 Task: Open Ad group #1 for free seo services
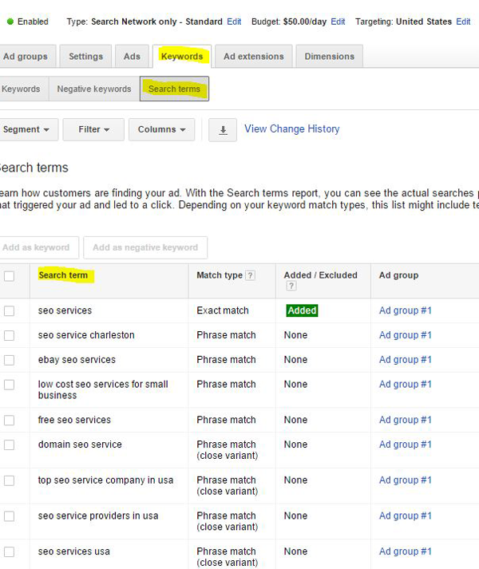coord(406,421)
